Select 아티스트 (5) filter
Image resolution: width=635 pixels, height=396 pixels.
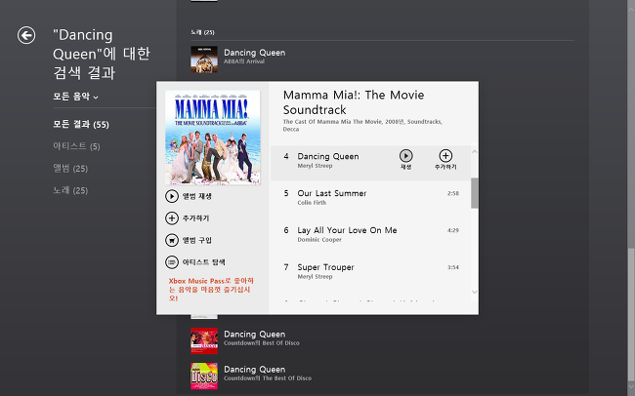coord(76,146)
